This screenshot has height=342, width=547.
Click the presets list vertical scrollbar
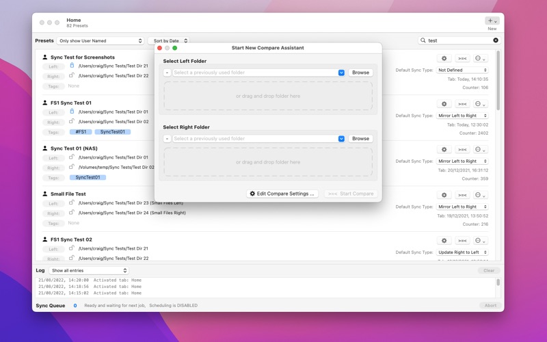coord(498,80)
